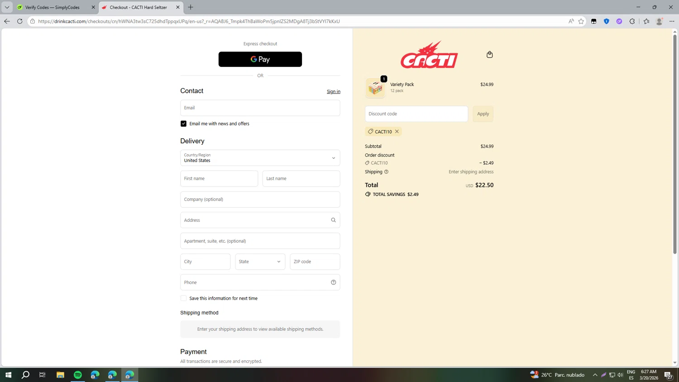679x382 pixels.
Task: Reload the checkout page
Action: pyautogui.click(x=19, y=21)
